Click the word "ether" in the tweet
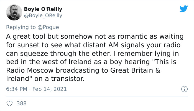194x111 pixels. (x=97, y=54)
